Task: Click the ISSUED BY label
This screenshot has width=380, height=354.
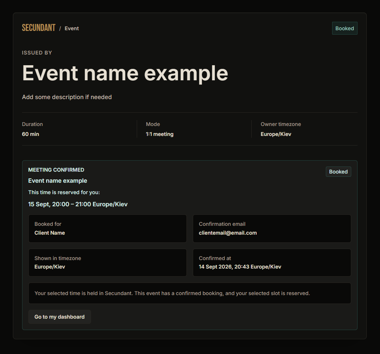Action: click(37, 53)
